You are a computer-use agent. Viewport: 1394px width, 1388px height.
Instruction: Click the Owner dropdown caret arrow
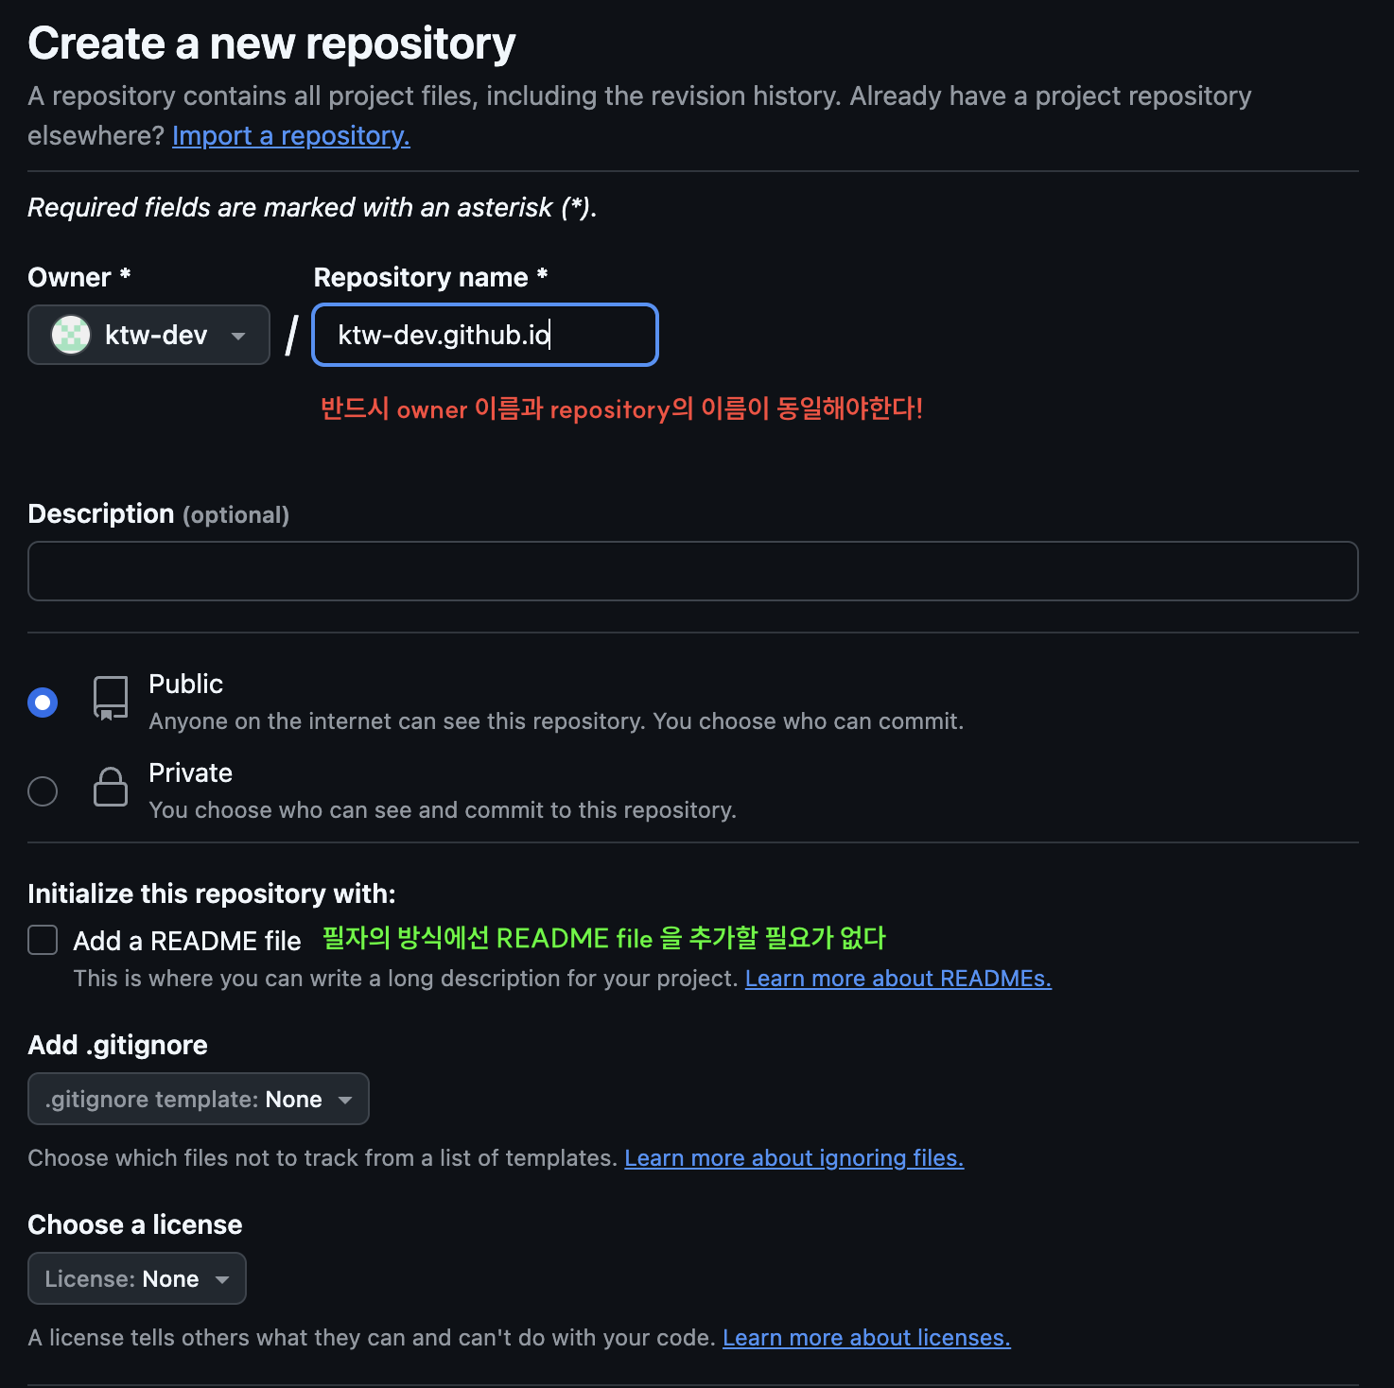[x=238, y=336]
